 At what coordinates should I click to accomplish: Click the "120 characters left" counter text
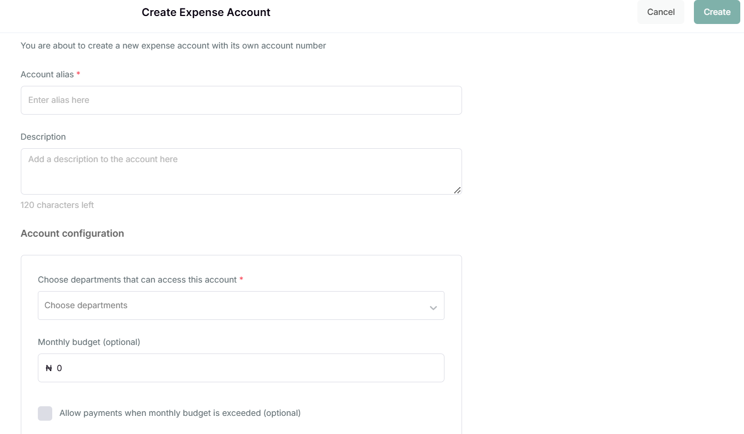(x=57, y=205)
